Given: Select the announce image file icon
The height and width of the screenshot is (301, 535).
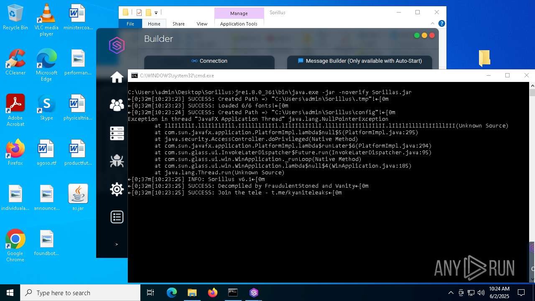Looking at the screenshot, I should 46,198.
